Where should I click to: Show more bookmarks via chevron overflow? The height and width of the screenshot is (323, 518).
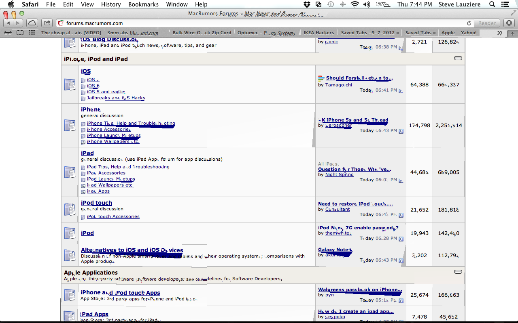(x=500, y=33)
